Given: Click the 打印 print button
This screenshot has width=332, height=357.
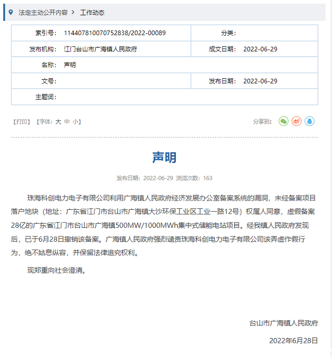Looking at the screenshot, I should (x=22, y=122).
